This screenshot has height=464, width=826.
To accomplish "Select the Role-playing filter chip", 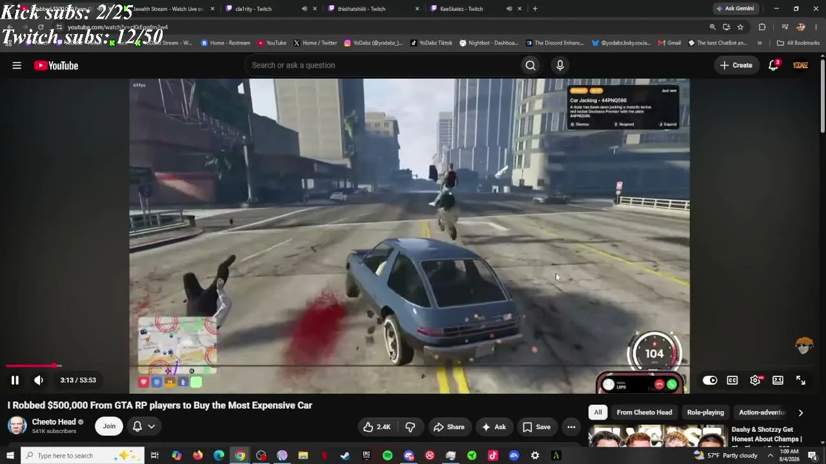I will click(x=705, y=412).
